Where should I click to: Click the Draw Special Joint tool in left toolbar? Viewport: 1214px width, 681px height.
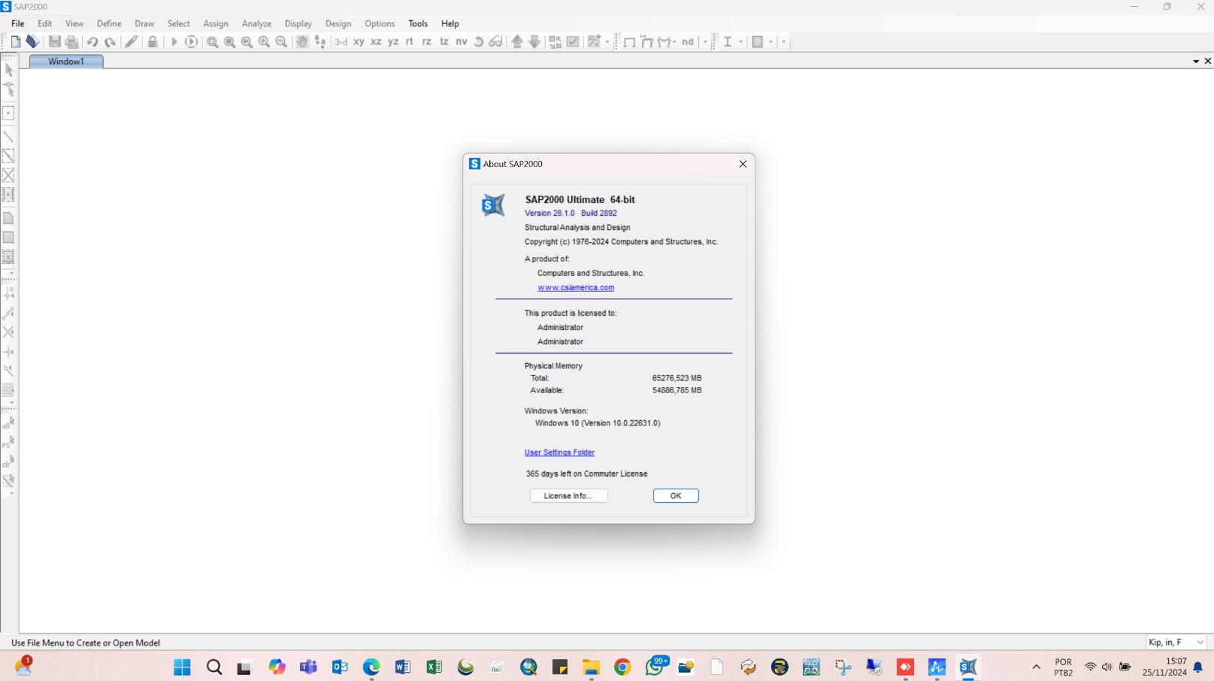tap(9, 113)
